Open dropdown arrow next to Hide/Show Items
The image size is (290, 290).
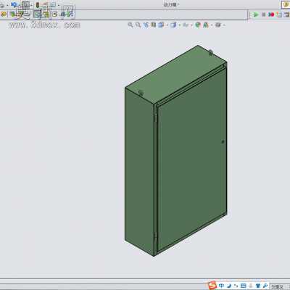click(x=191, y=25)
